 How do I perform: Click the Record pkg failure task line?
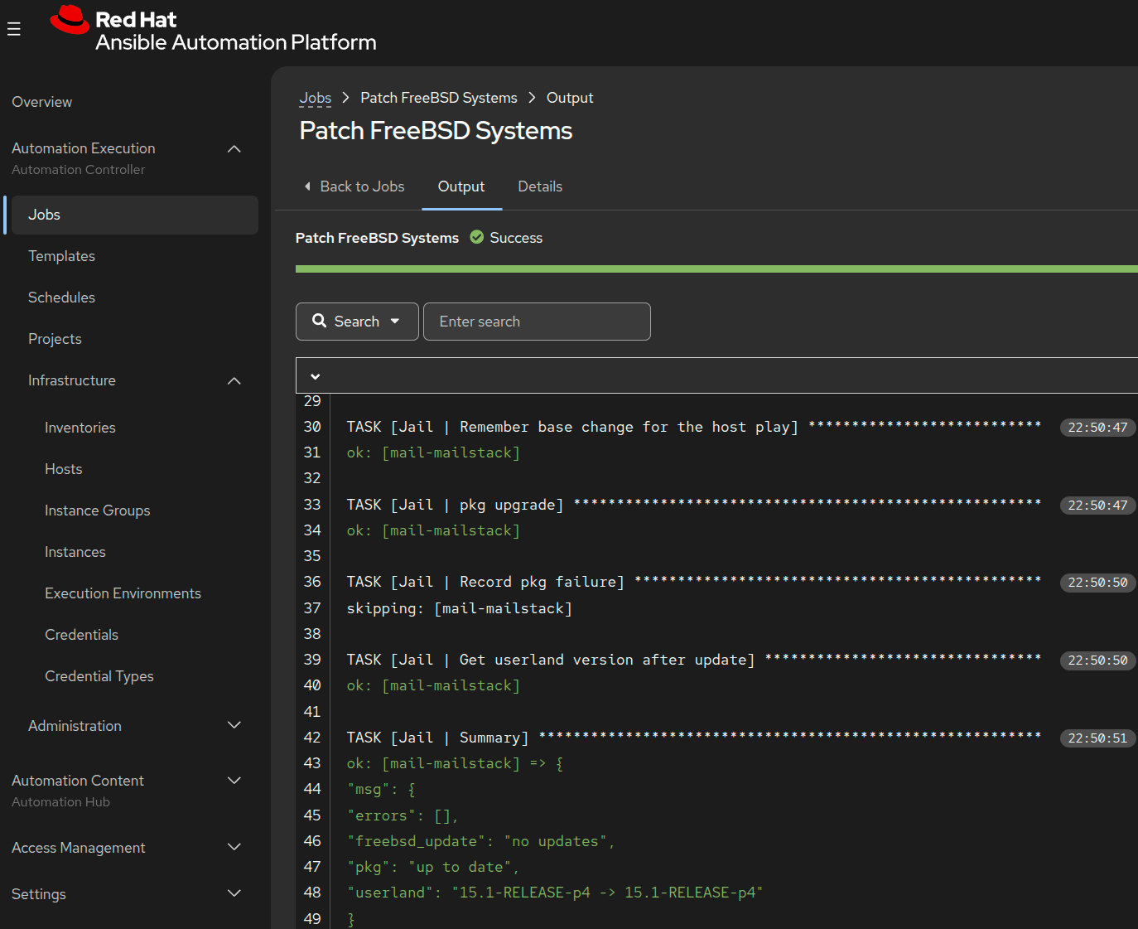[694, 582]
